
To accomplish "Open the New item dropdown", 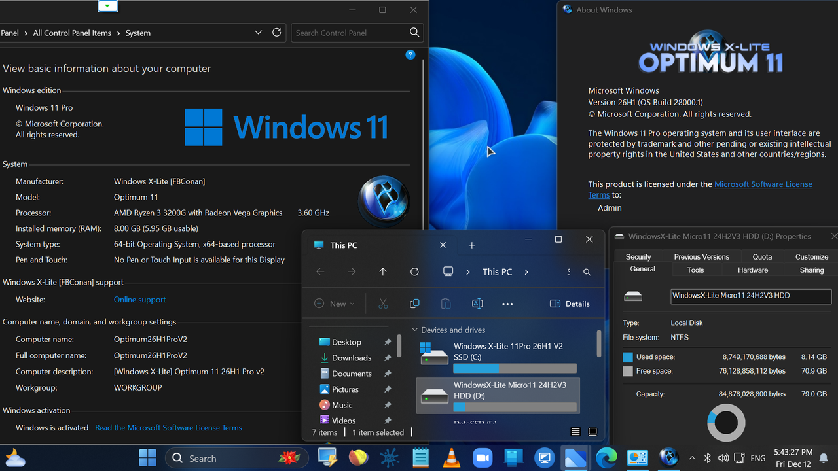I will pos(335,303).
